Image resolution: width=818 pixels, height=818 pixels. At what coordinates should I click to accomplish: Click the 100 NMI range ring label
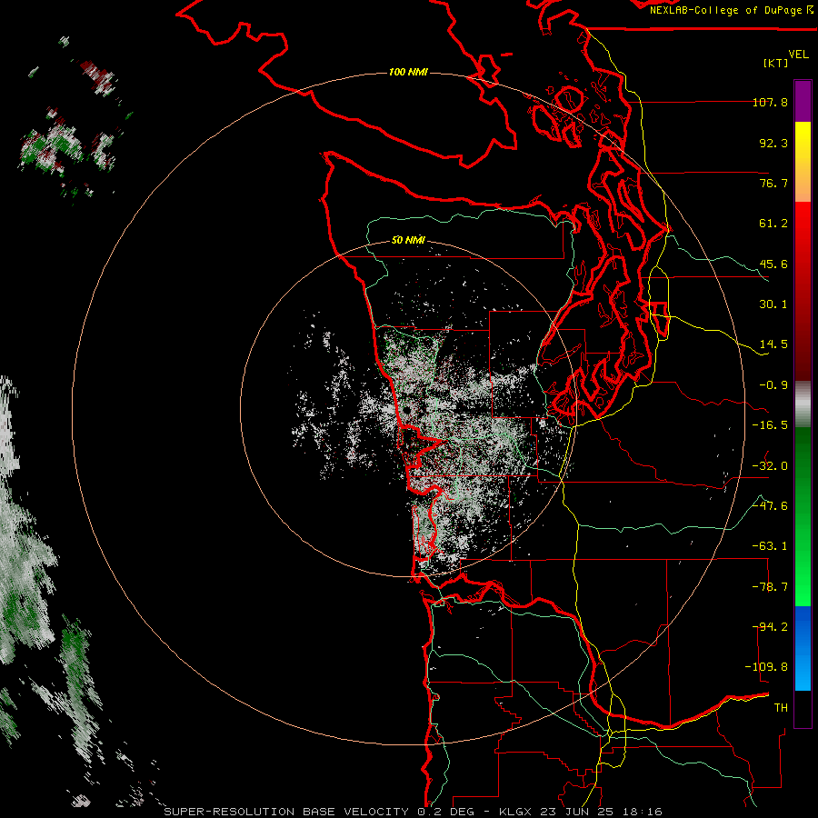[408, 72]
